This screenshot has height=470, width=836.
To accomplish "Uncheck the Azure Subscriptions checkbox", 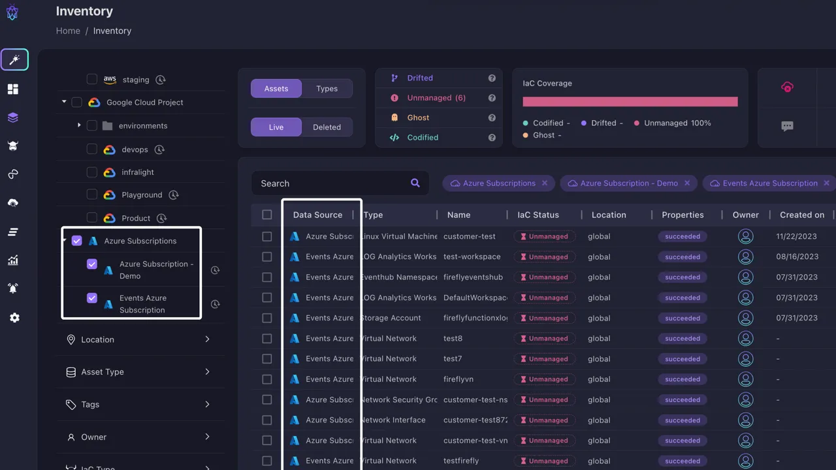I will [x=76, y=241].
